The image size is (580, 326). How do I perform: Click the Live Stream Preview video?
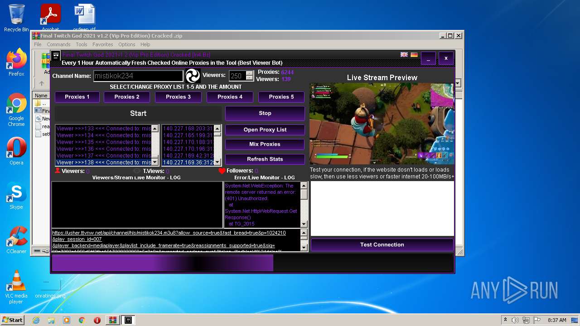(382, 124)
